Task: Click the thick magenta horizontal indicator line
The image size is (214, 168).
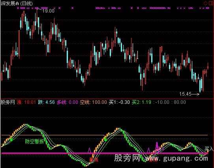Action: point(104,153)
